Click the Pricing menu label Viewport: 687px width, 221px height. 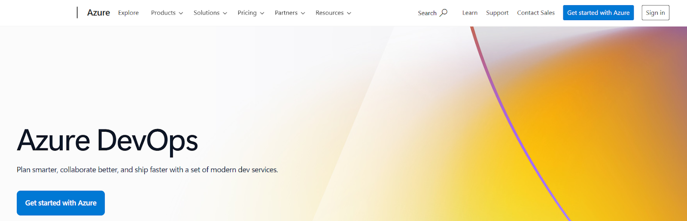pos(247,13)
